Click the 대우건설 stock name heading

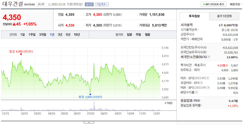pos(13,4)
